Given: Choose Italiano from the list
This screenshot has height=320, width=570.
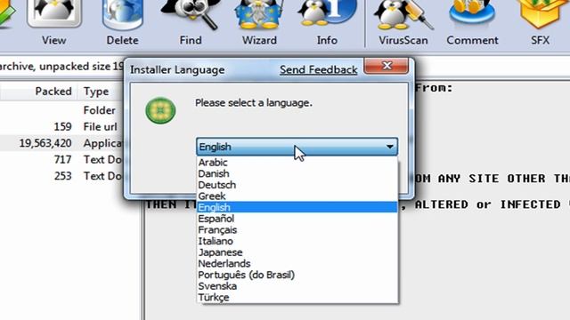Looking at the screenshot, I should (x=297, y=241).
